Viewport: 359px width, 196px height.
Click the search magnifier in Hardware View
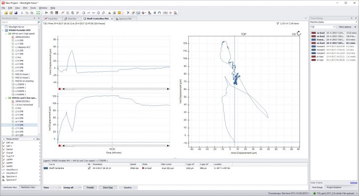point(38,22)
